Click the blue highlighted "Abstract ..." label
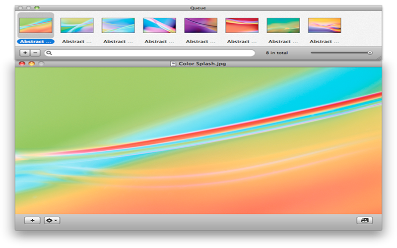Image resolution: width=397 pixels, height=248 pixels. pos(36,42)
